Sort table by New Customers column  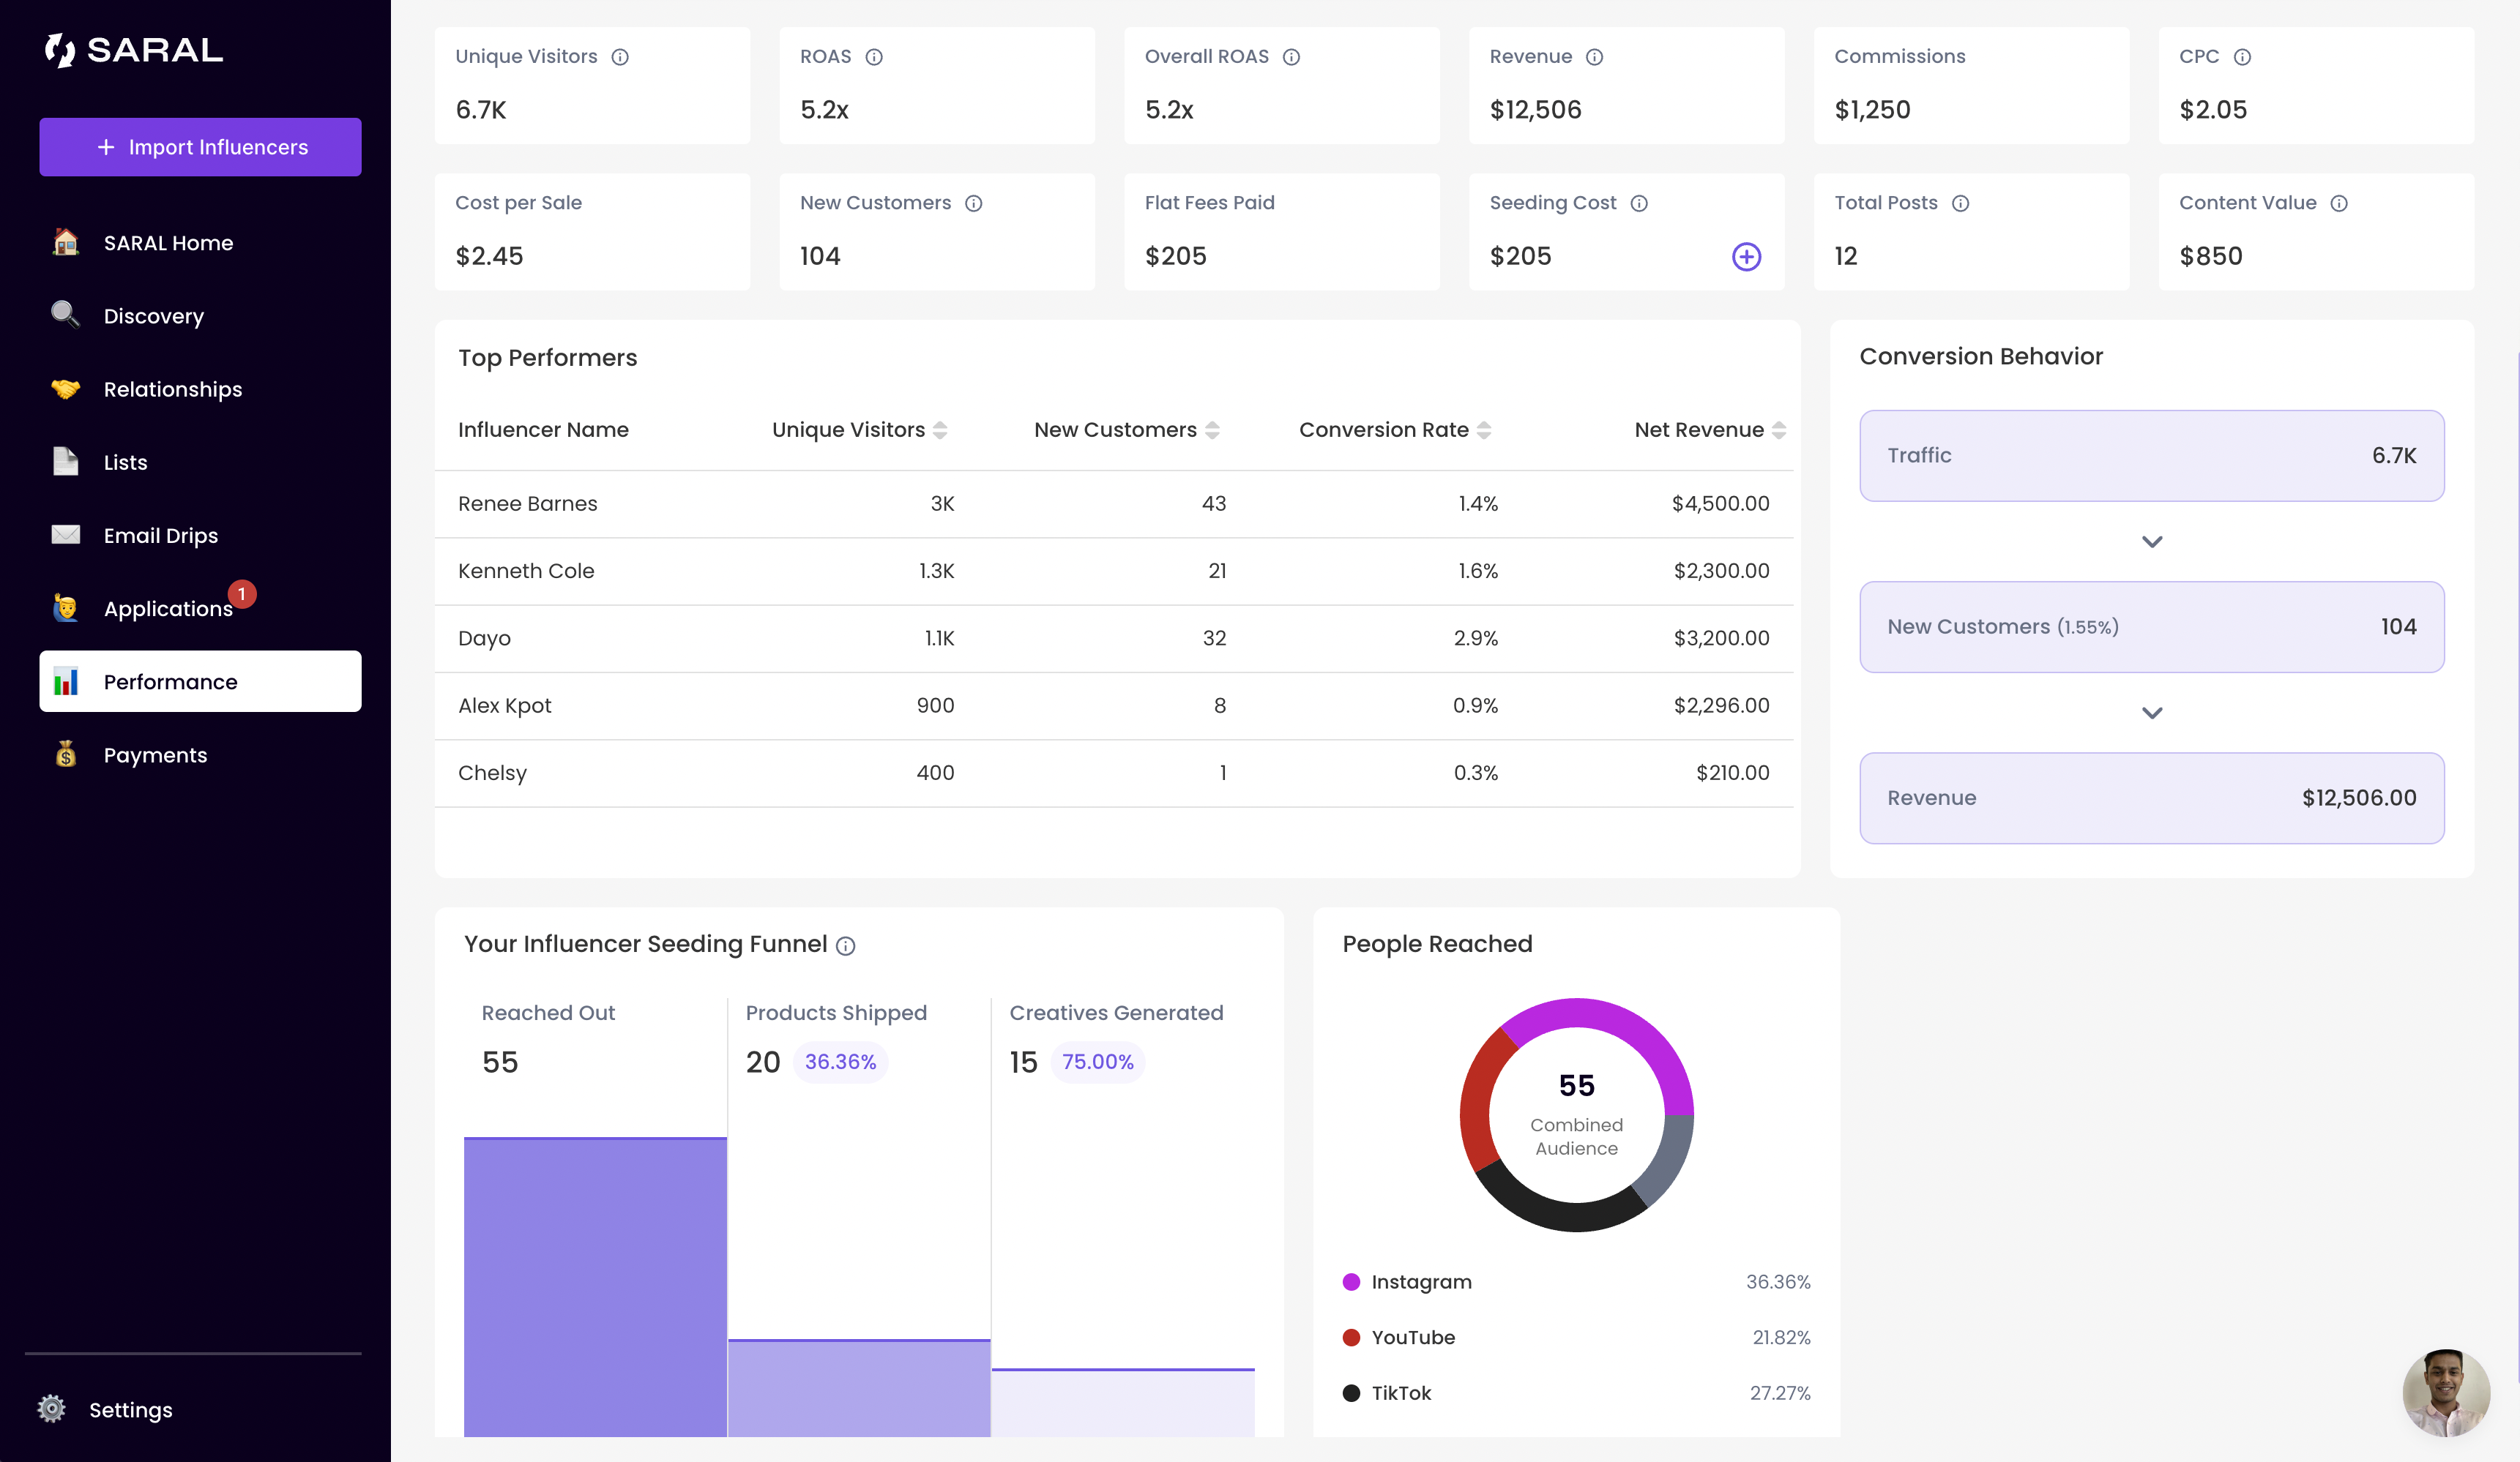tap(1212, 430)
